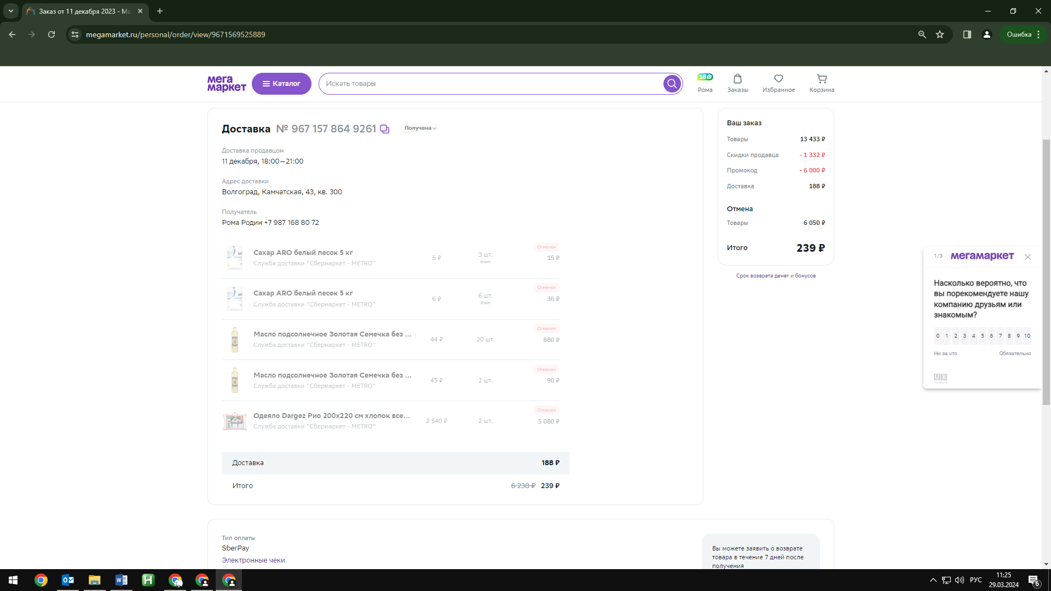Open the volume control in the system tray
This screenshot has height=591, width=1051.
point(959,580)
